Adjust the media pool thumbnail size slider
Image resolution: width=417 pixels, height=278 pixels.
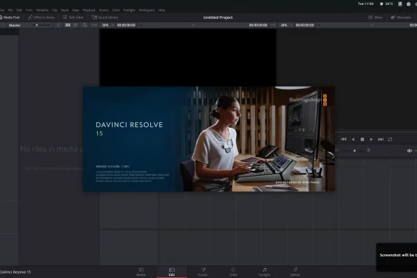point(42,25)
